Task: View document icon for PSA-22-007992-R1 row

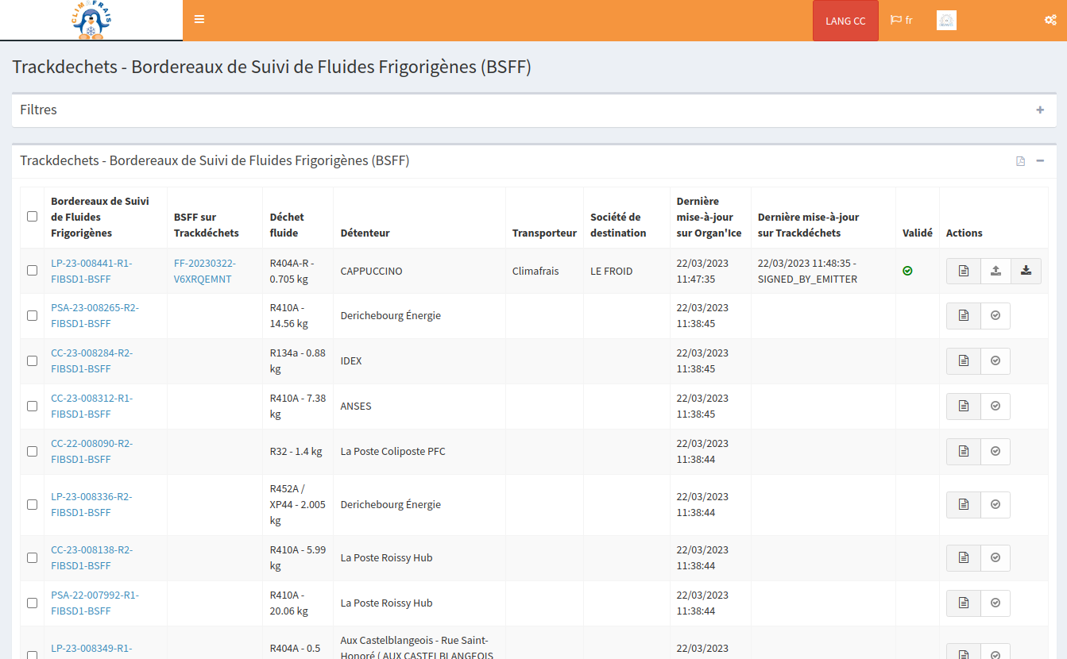Action: point(964,603)
